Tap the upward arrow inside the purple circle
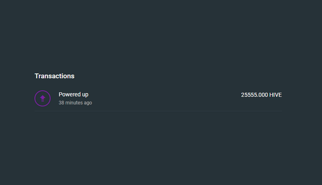The height and width of the screenshot is (185, 322). [x=42, y=99]
